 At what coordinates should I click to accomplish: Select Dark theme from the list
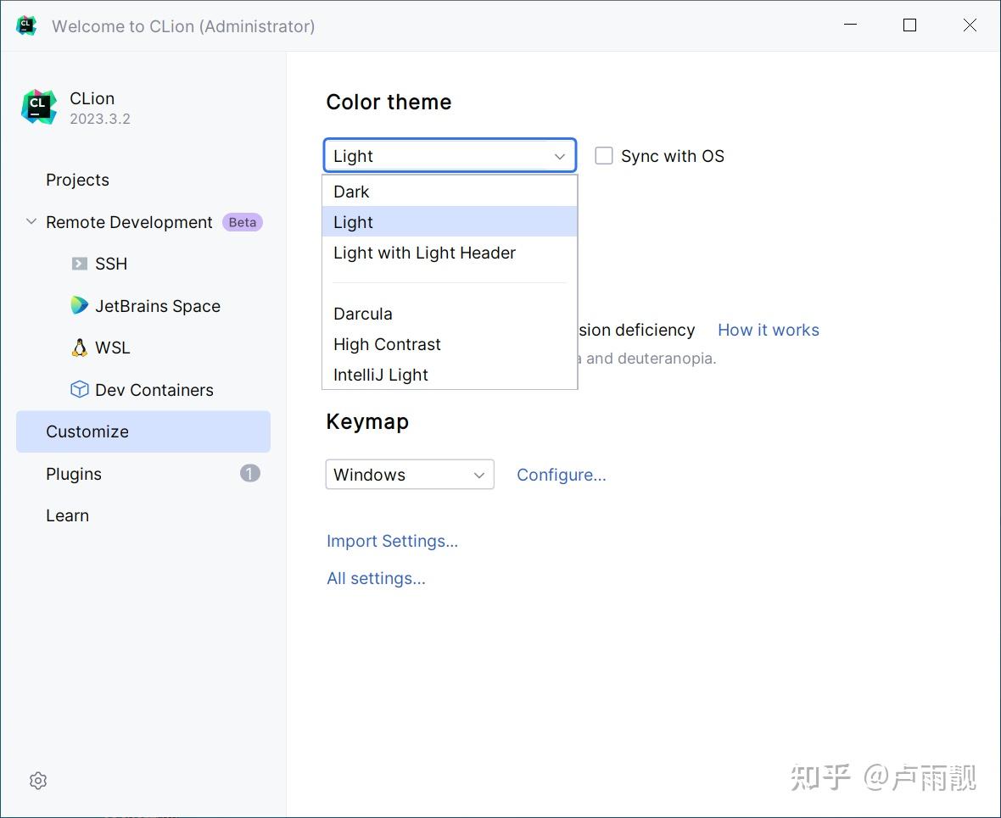coord(352,192)
